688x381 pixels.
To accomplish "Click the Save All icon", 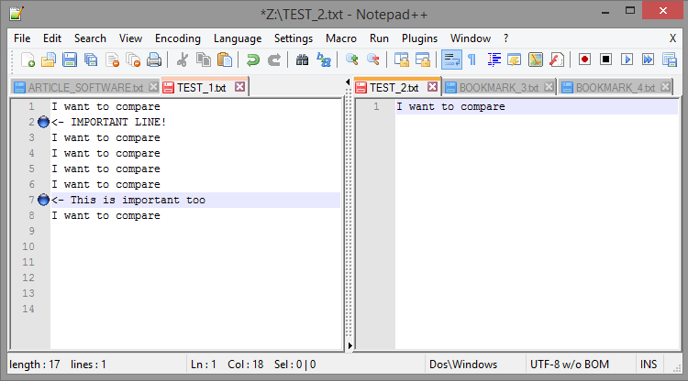I will (x=91, y=60).
